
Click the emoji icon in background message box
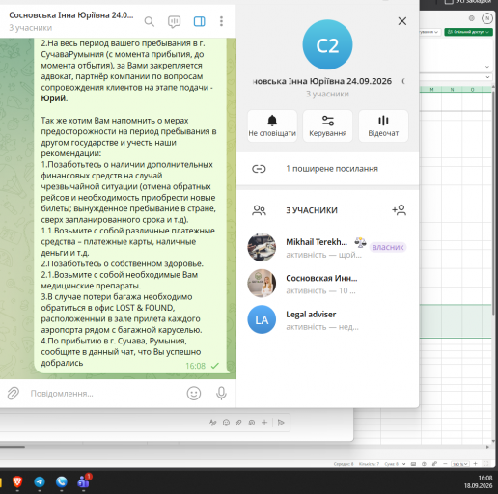(226, 423)
